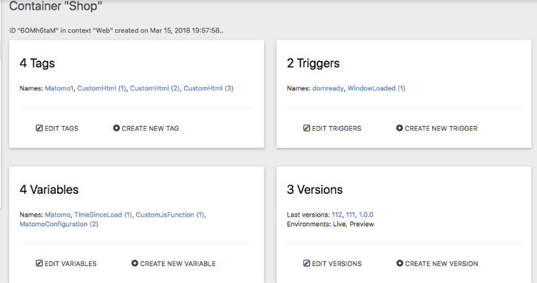This screenshot has width=537, height=283.
Task: Click the pencil icon beside Edit Versions
Action: 307,263
